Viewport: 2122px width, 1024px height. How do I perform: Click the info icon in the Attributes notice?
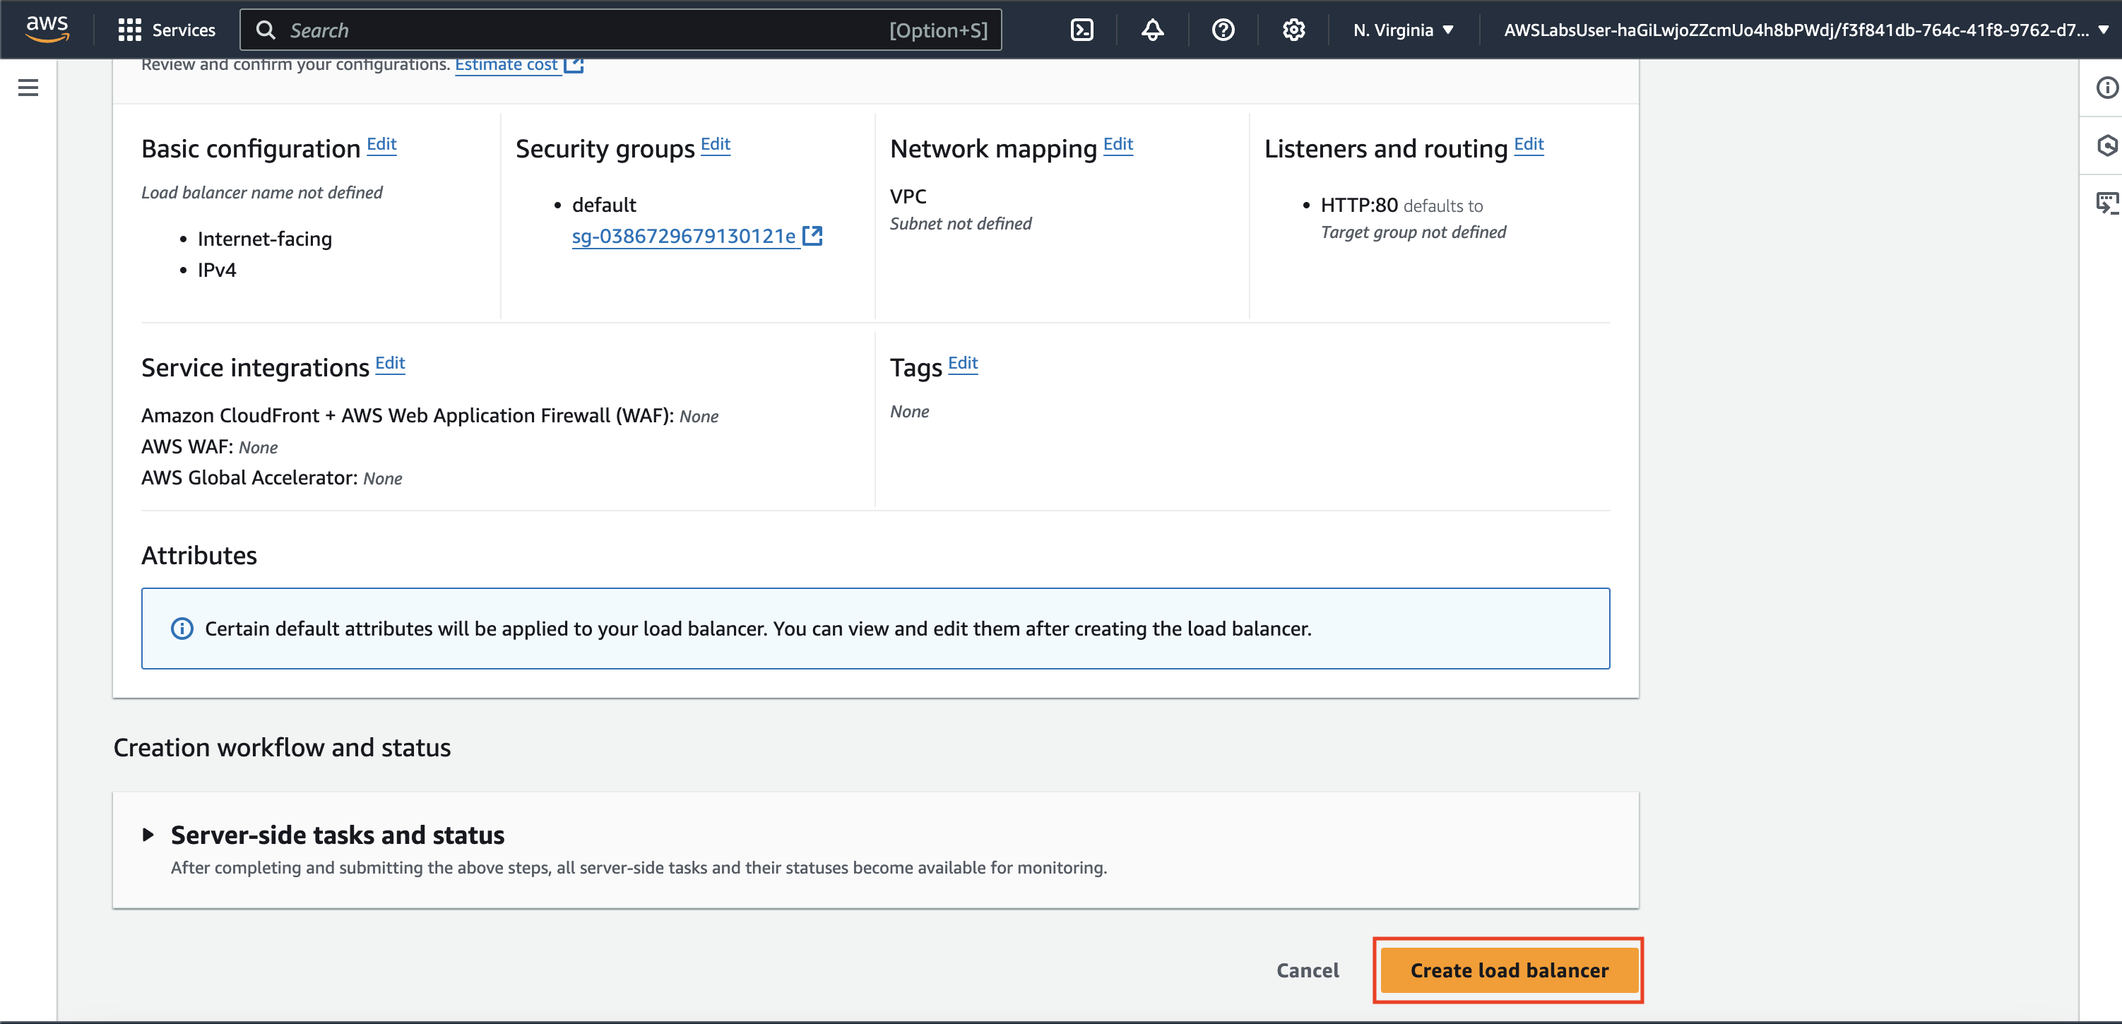tap(182, 629)
